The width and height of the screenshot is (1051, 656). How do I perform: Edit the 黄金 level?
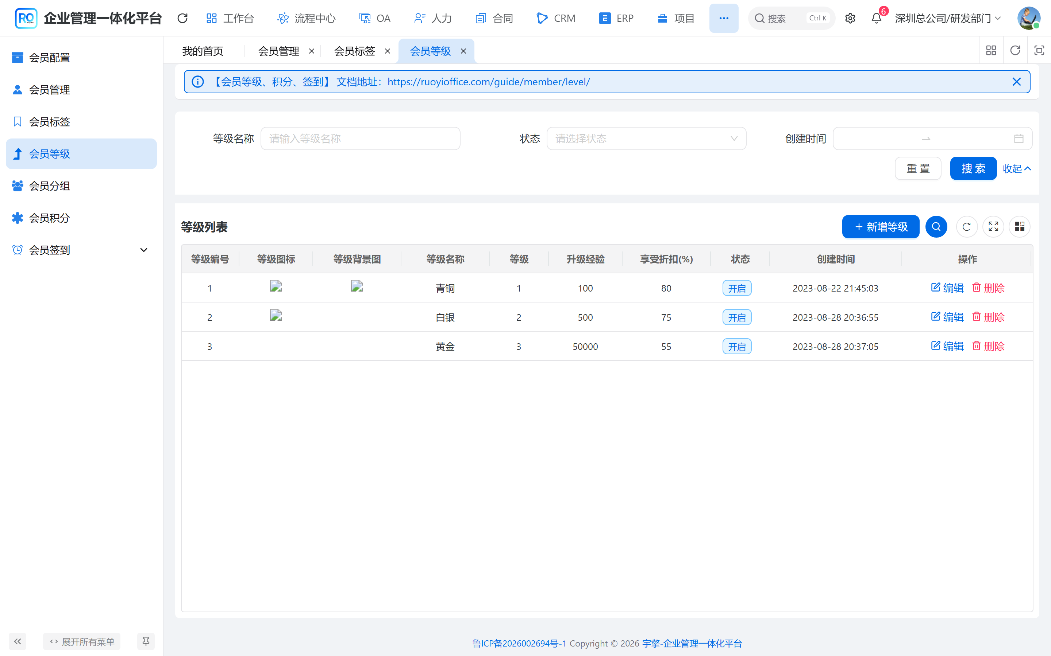coord(947,346)
